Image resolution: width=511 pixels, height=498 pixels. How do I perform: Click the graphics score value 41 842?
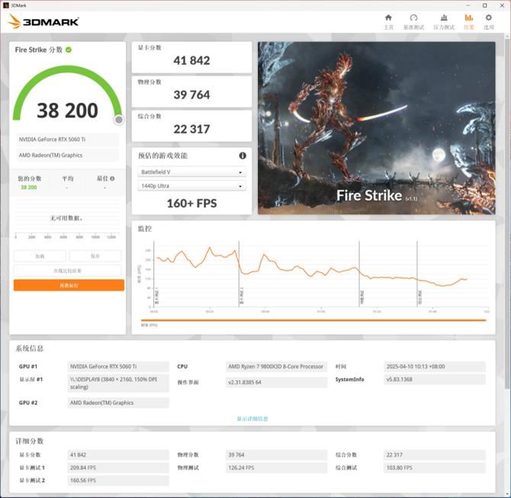[191, 60]
